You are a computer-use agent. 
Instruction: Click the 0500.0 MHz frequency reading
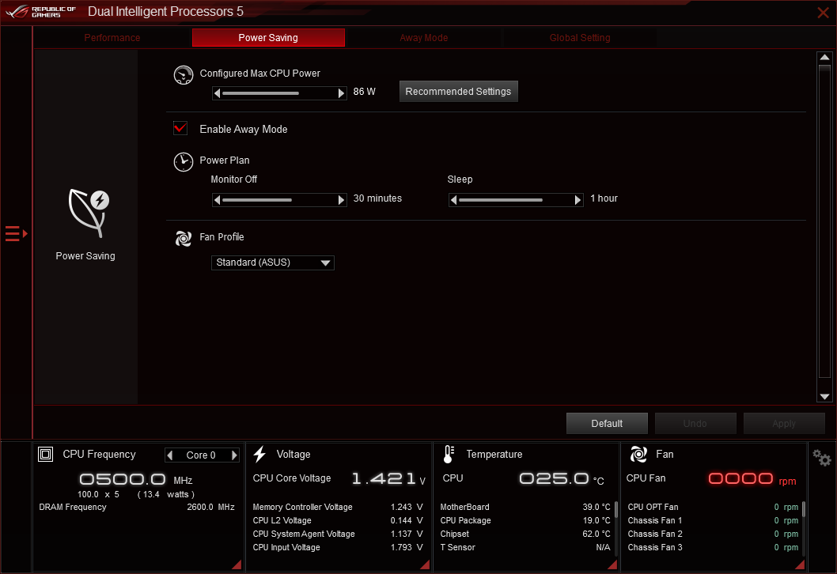136,479
